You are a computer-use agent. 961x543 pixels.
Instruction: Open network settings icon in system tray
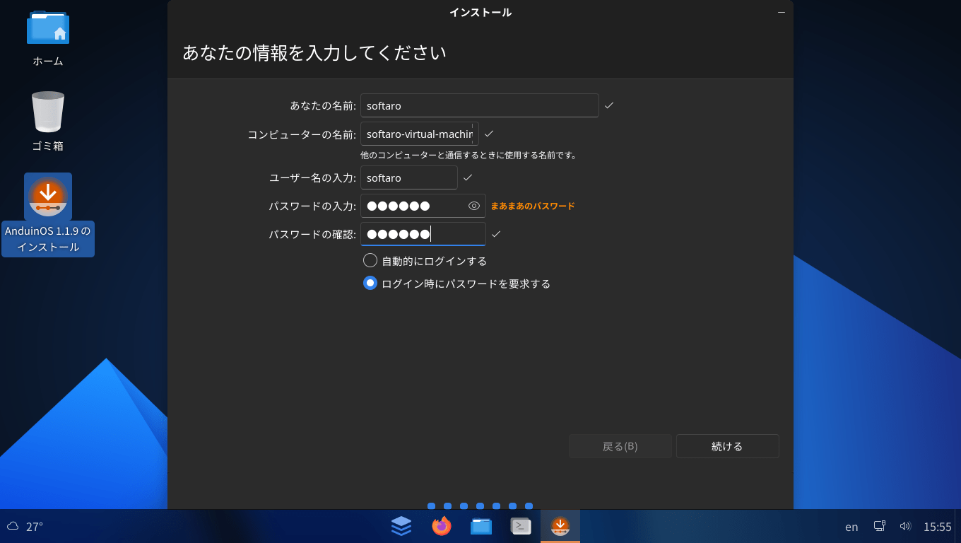point(880,526)
